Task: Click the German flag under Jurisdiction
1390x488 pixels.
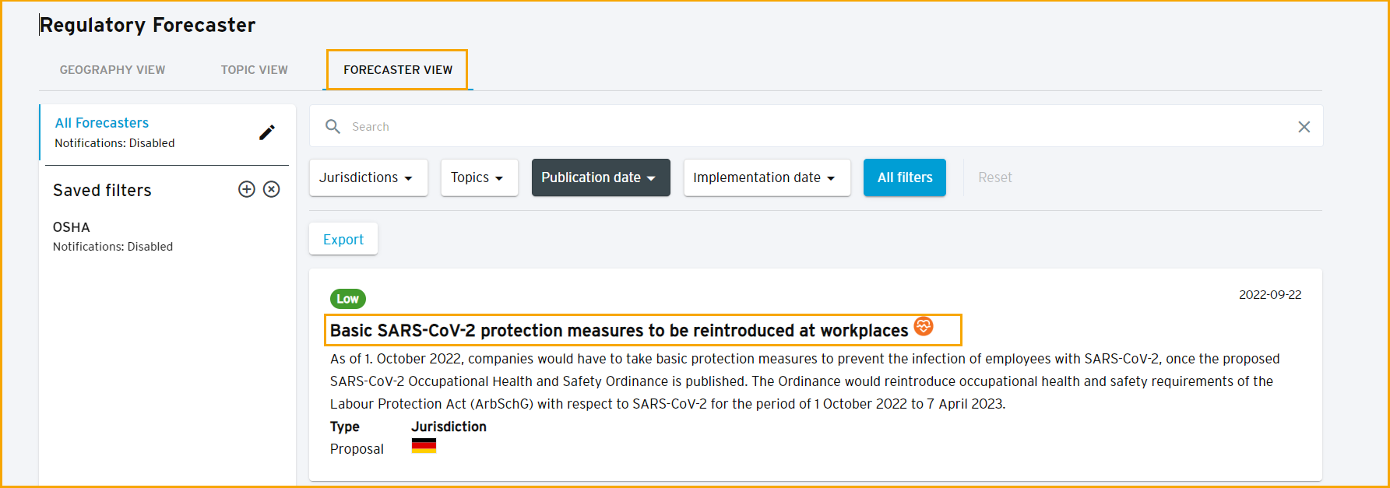Action: pos(424,446)
